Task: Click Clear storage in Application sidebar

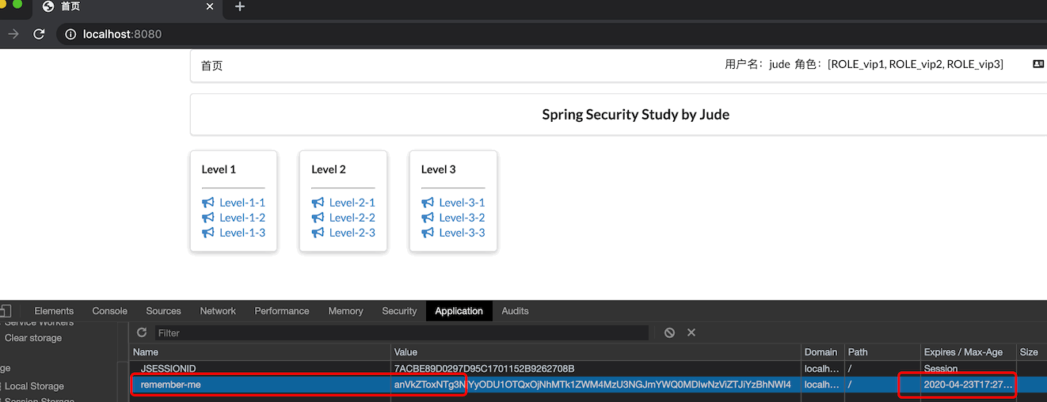Action: (33, 338)
